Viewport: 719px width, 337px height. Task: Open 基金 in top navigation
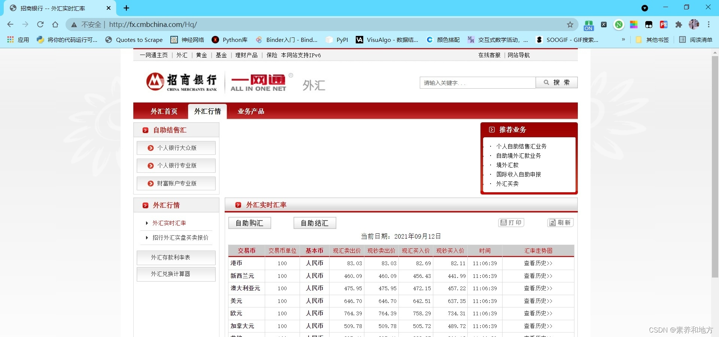pos(221,55)
